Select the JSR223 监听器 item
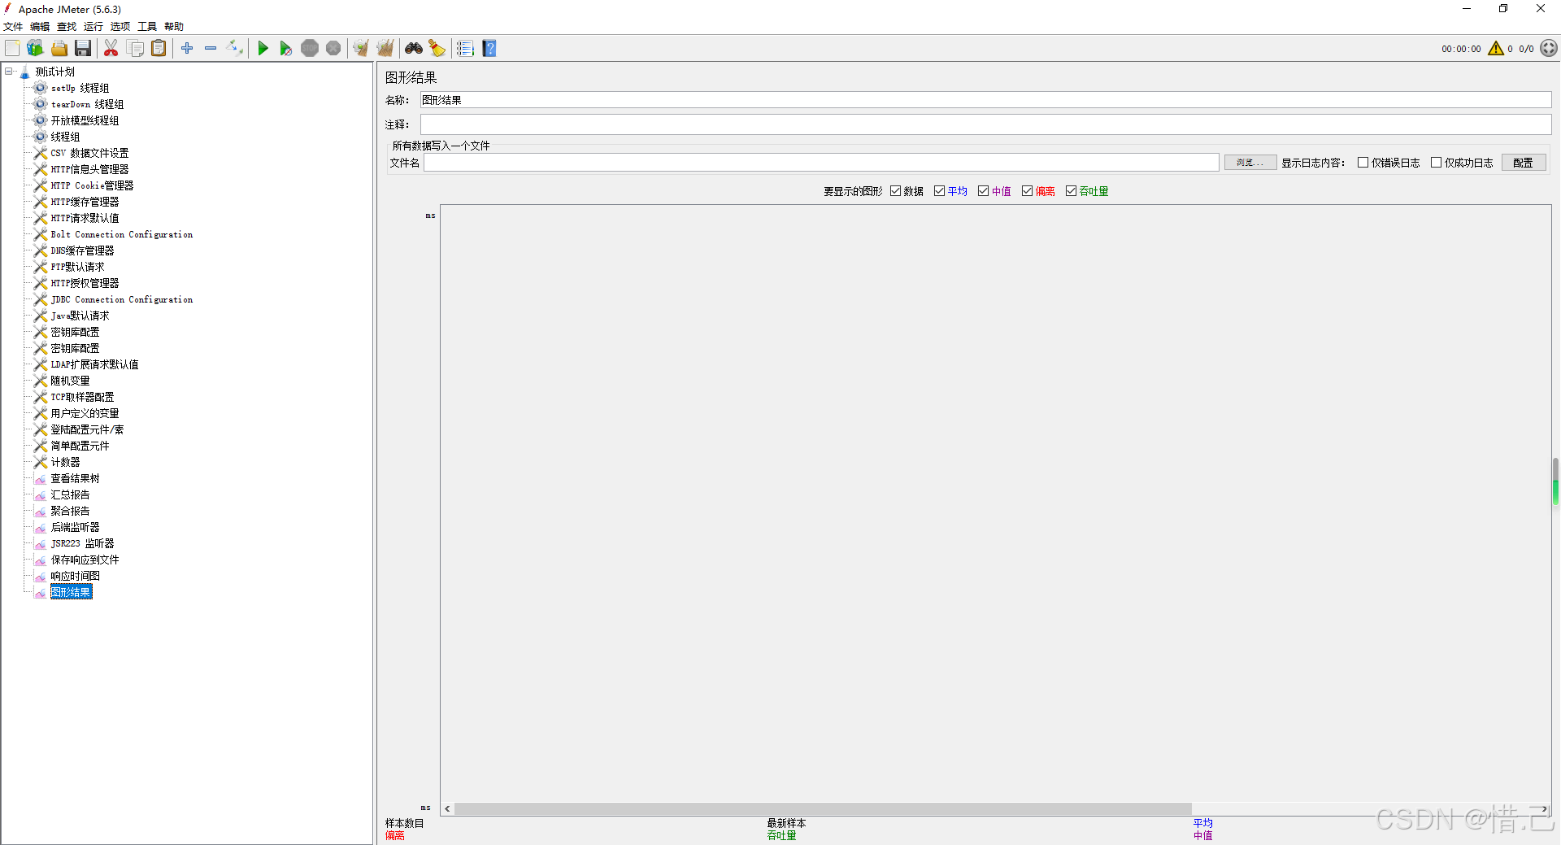1561x845 pixels. (x=82, y=543)
